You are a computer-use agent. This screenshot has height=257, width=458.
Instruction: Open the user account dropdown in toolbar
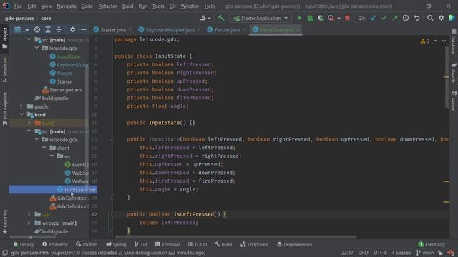(x=205, y=18)
